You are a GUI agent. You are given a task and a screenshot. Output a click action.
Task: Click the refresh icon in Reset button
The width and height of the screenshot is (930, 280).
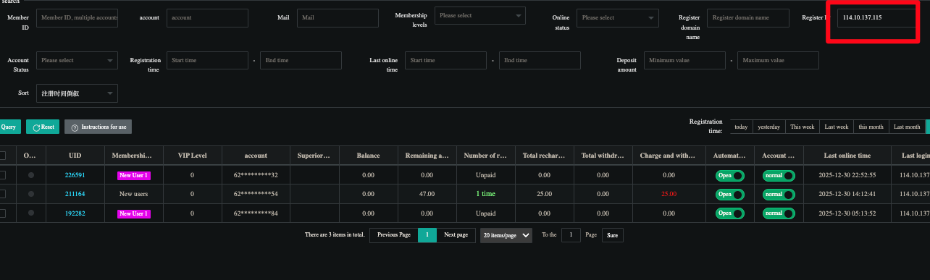pos(35,127)
